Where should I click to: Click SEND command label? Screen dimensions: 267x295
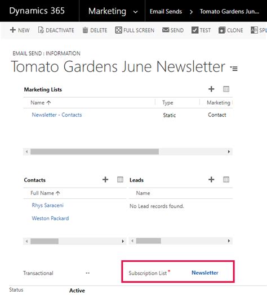tap(177, 30)
